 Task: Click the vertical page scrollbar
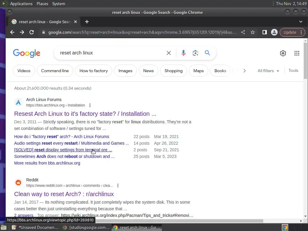305,61
